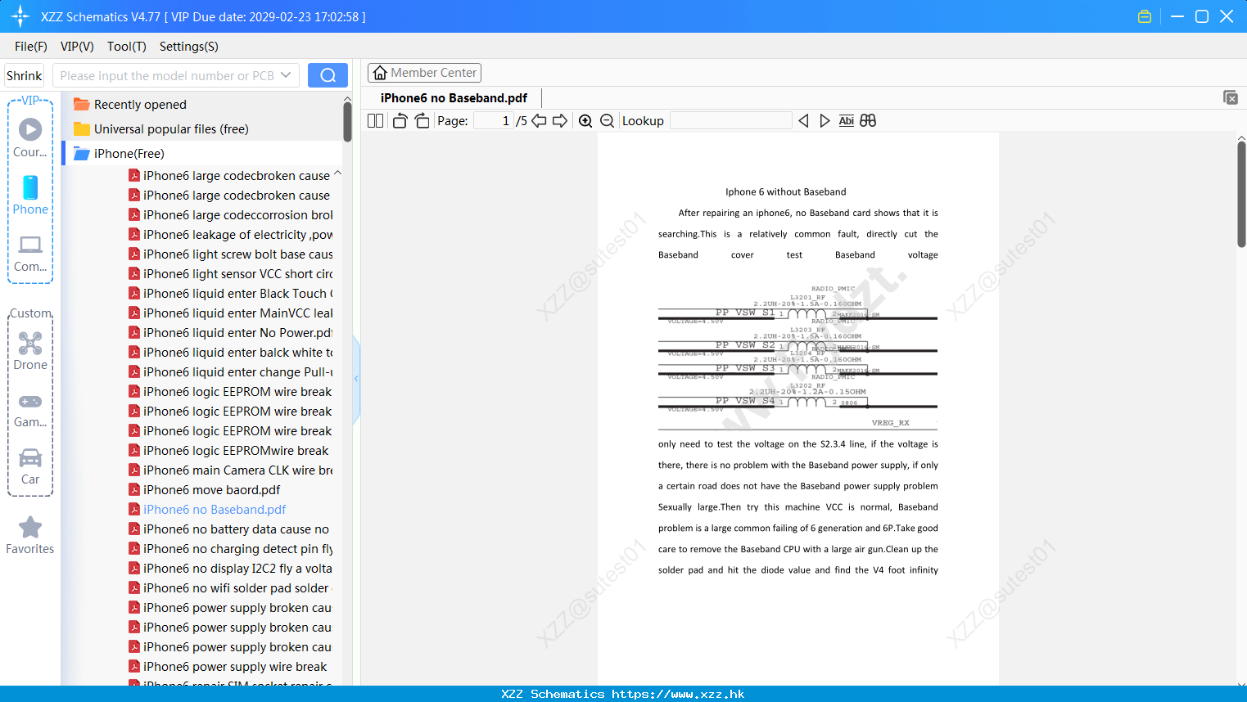Open iPhone6 large codeccorrosion file
This screenshot has width=1247, height=702.
pyautogui.click(x=231, y=215)
